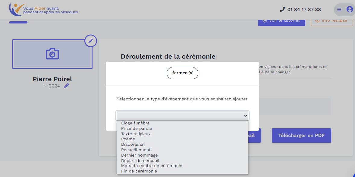Image resolution: width=355 pixels, height=177 pixels.
Task: Click the Pierre Poirel name
Action: [x=52, y=79]
